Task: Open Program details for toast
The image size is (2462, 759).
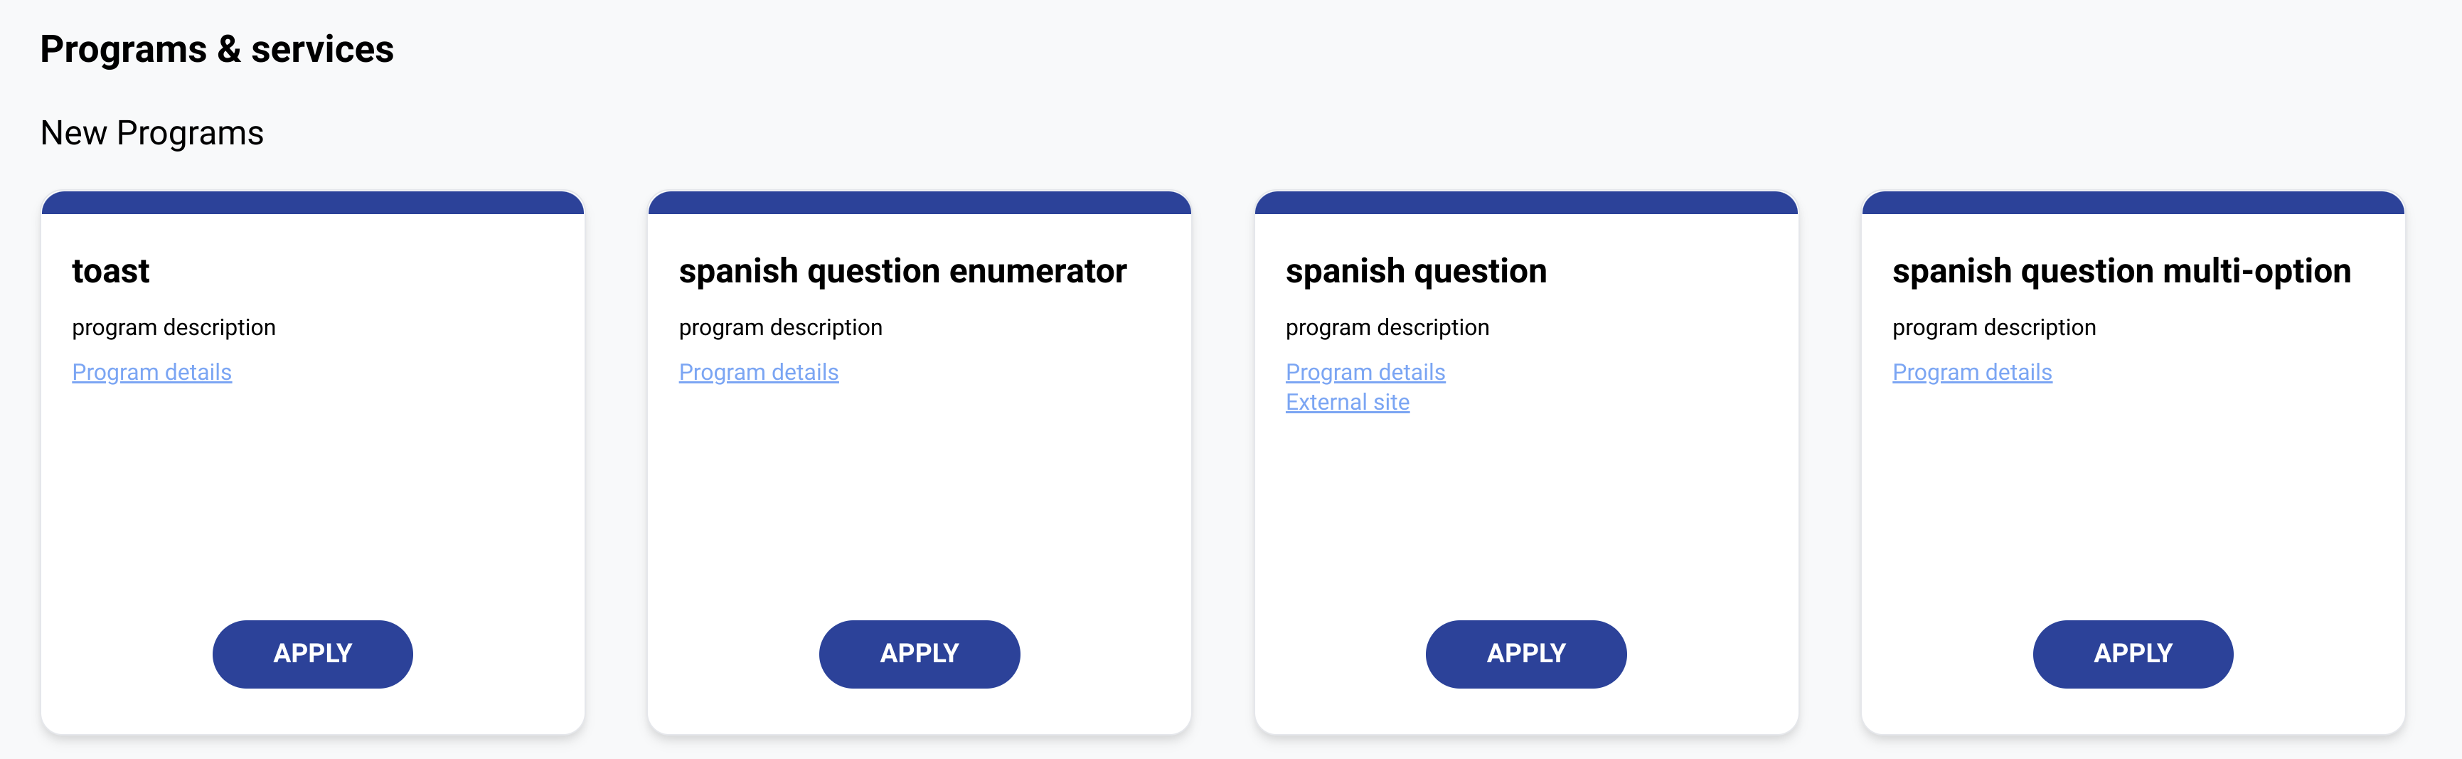Action: point(152,372)
